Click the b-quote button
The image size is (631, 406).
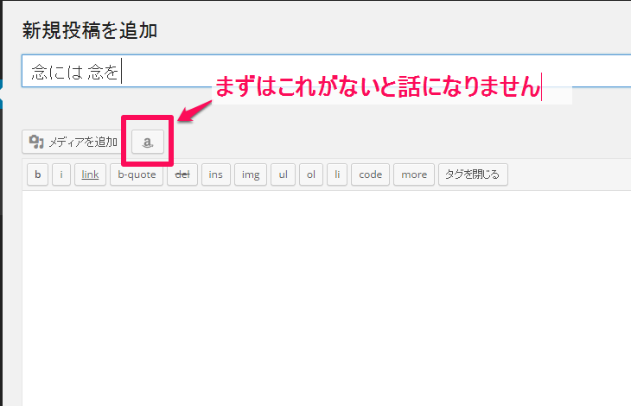point(137,174)
